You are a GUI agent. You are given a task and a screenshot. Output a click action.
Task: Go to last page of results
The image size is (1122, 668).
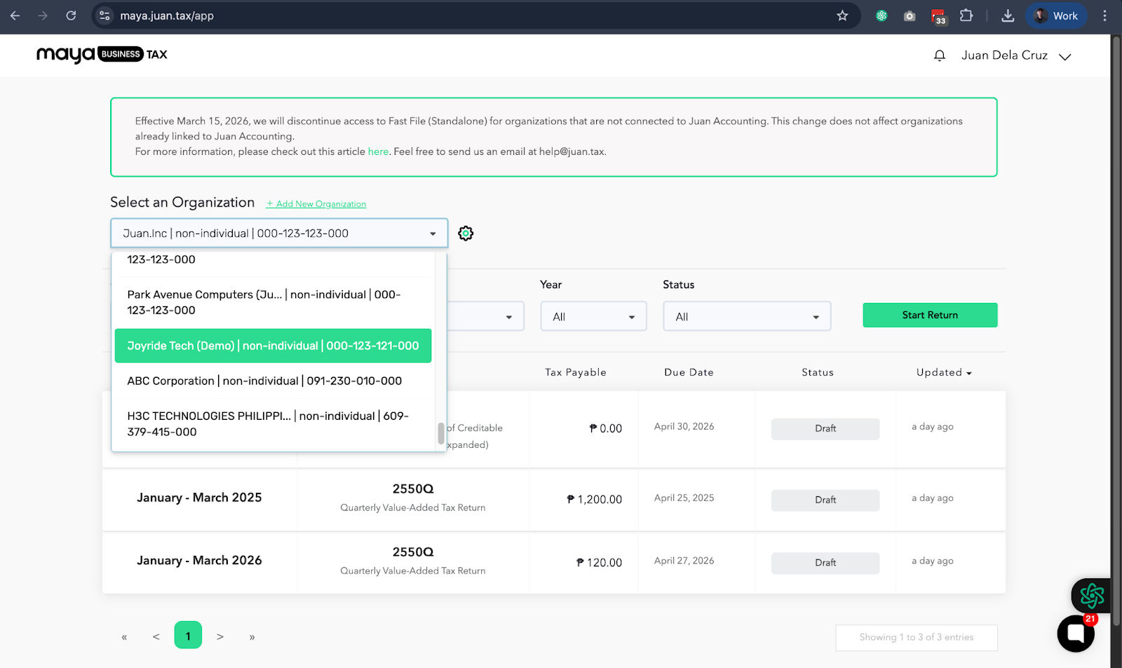(x=252, y=636)
